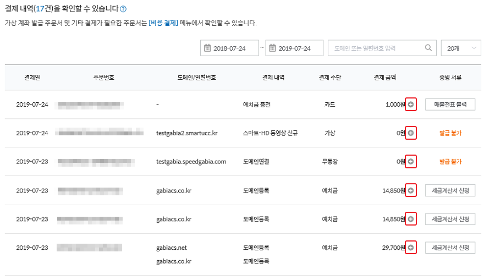Click 세금계산서 신청 for 29,700원 order

pos(450,248)
